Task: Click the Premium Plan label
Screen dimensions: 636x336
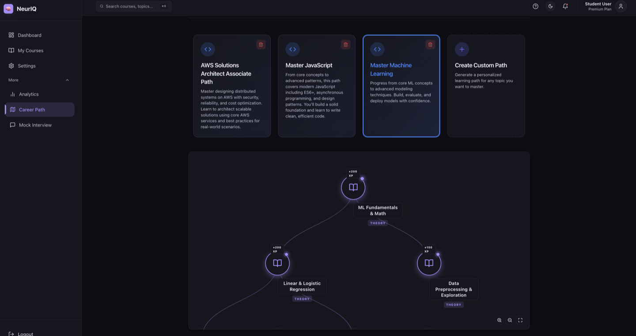Action: (x=600, y=9)
